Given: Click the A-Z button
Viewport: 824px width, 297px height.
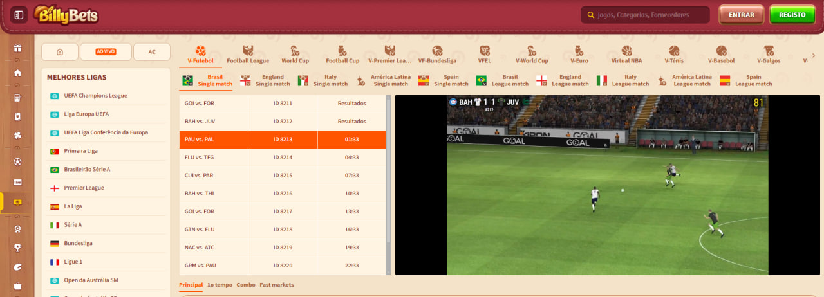Looking at the screenshot, I should (x=152, y=52).
